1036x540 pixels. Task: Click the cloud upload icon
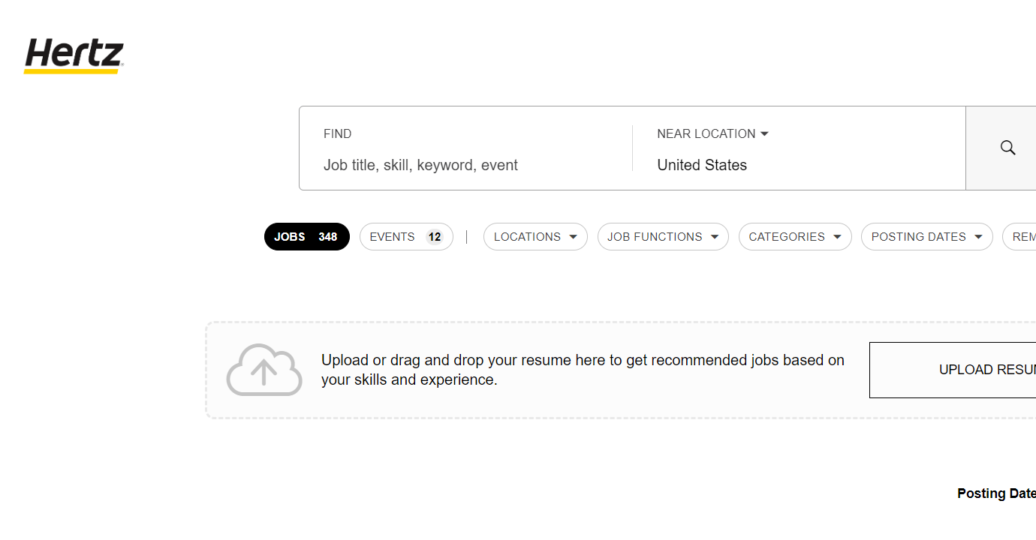pos(264,370)
